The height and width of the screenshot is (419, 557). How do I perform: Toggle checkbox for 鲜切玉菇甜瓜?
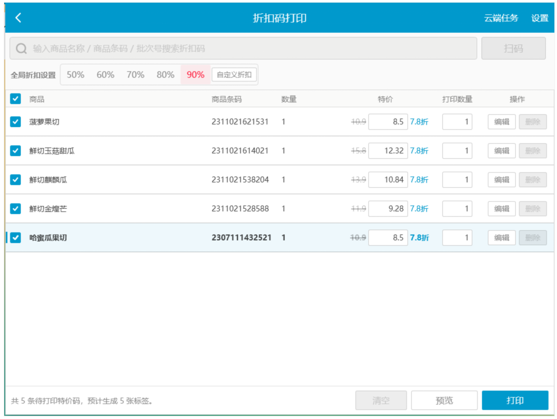click(x=15, y=151)
